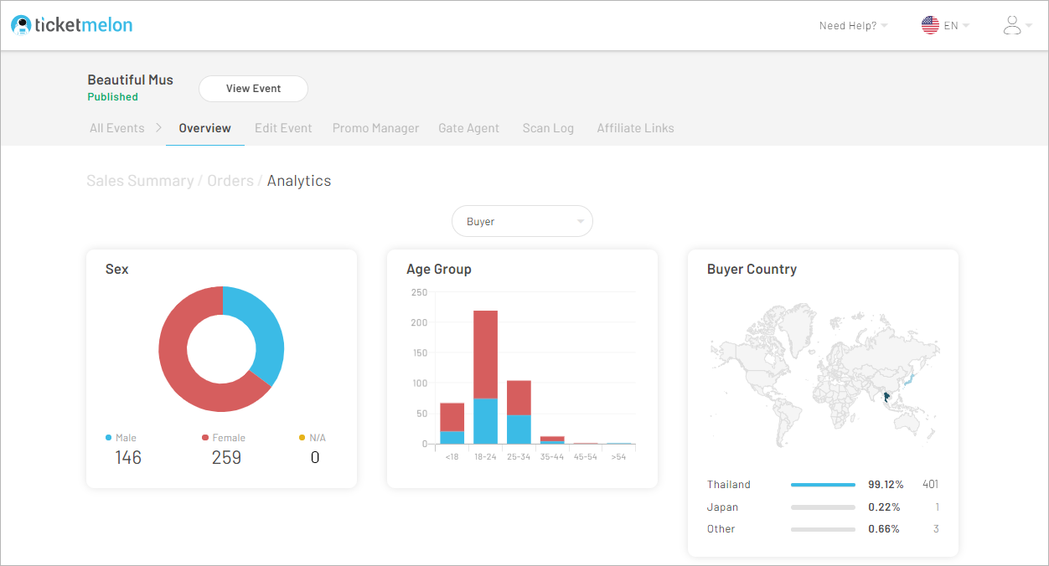The width and height of the screenshot is (1049, 566).
Task: Click the Buyer dropdown arrow
Action: pos(580,222)
